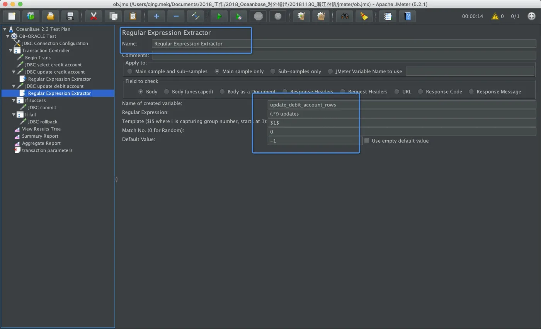Collapse JDBC update credit account node

click(14, 72)
